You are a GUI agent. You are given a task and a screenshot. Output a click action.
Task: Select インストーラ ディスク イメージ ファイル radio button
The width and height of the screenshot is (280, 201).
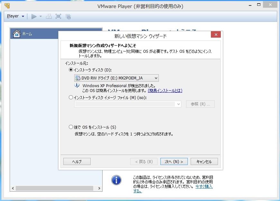(x=71, y=97)
